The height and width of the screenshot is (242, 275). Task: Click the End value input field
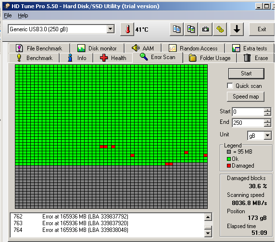click(248, 122)
